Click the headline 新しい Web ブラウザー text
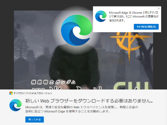 89,101
